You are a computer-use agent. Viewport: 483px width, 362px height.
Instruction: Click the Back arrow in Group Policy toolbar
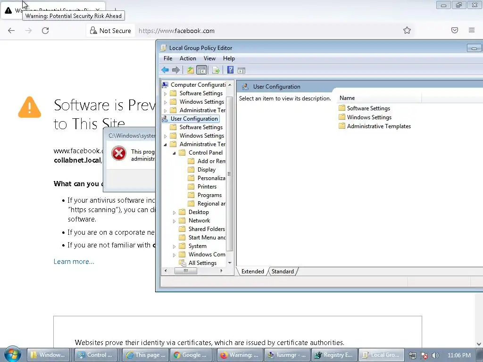click(165, 70)
